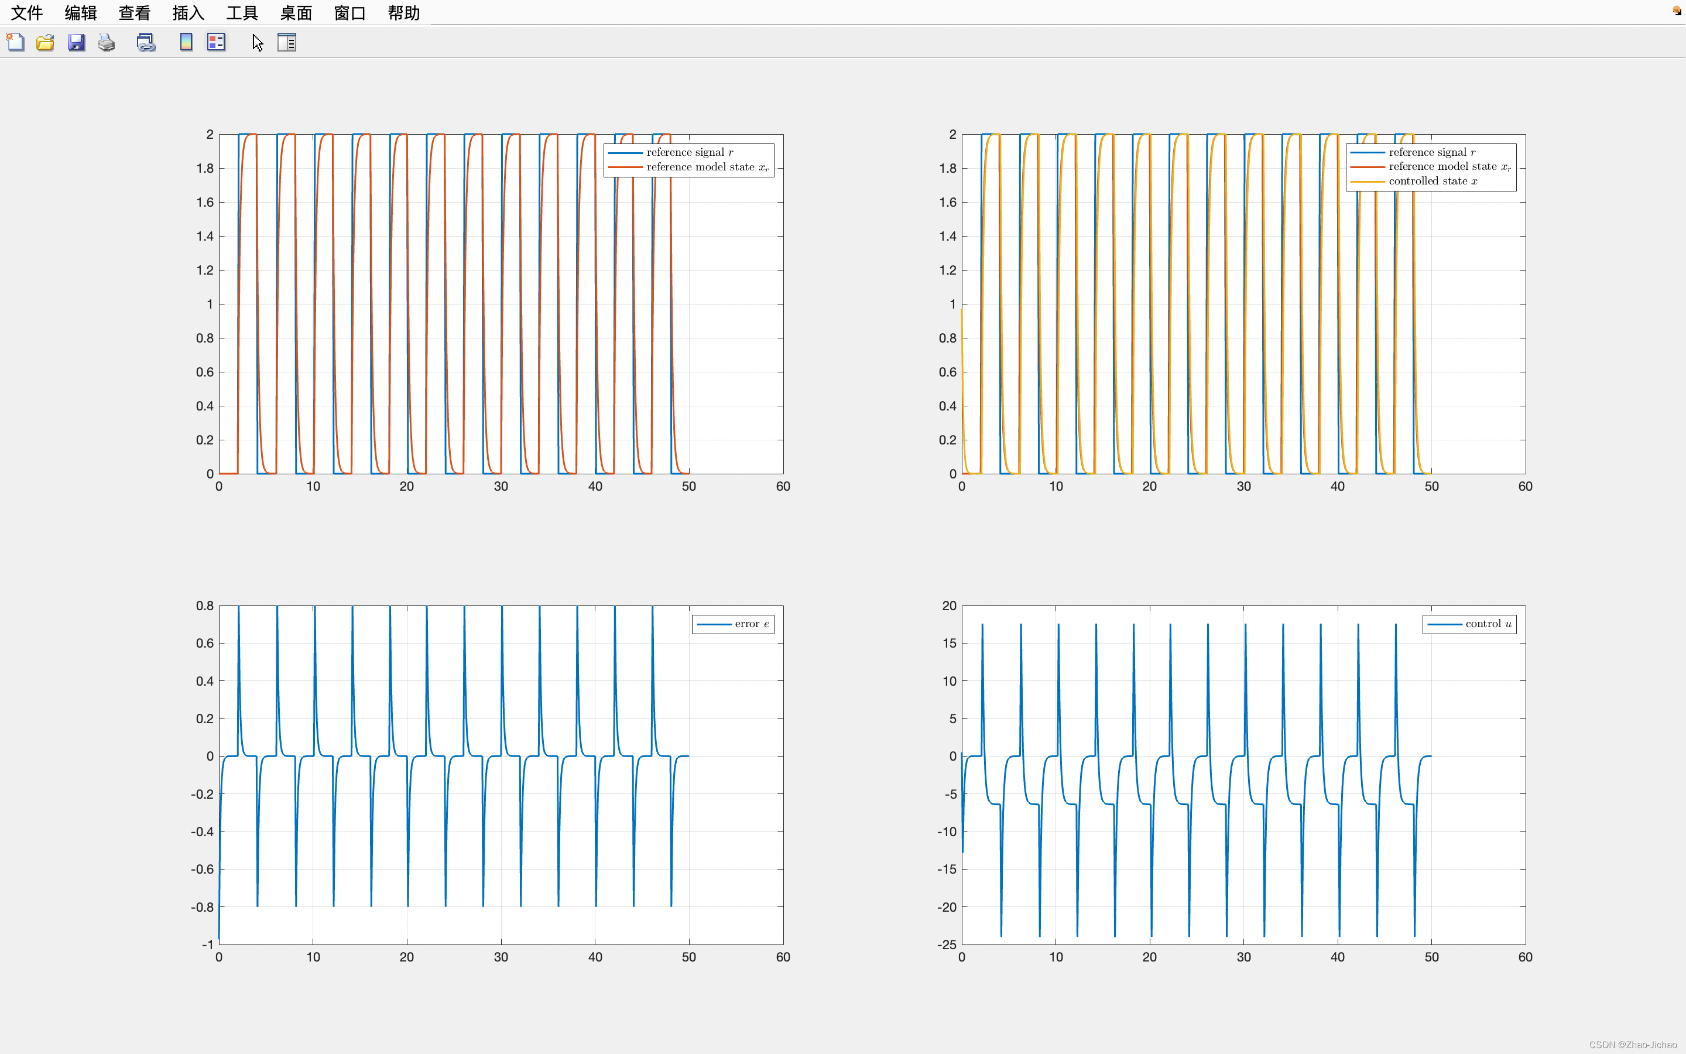Click the Save Figure floppy icon
The image size is (1686, 1054).
(76, 43)
